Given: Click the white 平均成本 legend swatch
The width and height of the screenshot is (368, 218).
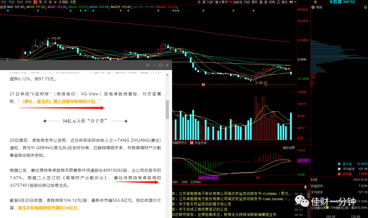Looking at the screenshot, I should tap(339, 169).
